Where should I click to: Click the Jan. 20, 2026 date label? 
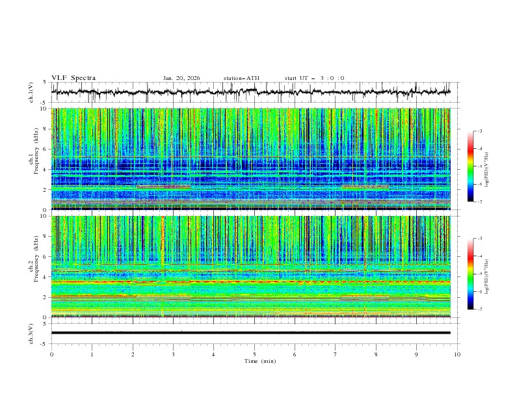pyautogui.click(x=181, y=78)
